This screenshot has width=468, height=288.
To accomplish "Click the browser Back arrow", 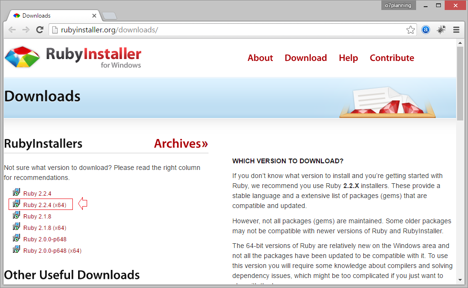I will pyautogui.click(x=12, y=30).
